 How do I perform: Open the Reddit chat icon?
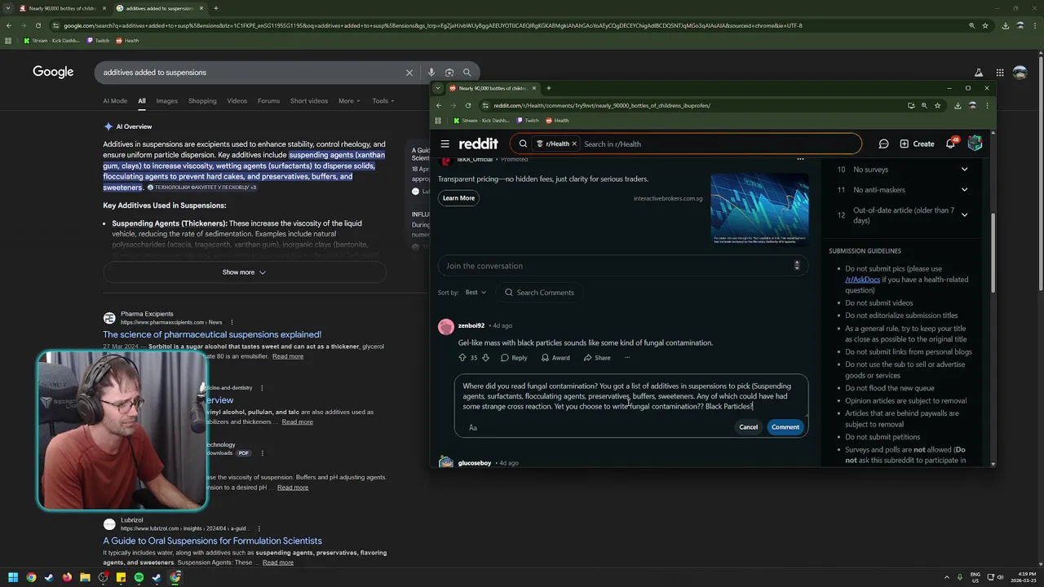tap(883, 143)
